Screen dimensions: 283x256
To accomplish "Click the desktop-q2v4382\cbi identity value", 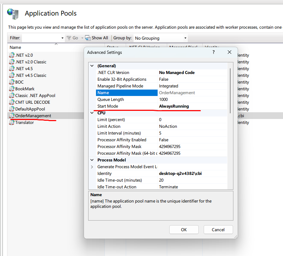I will coord(180,173).
